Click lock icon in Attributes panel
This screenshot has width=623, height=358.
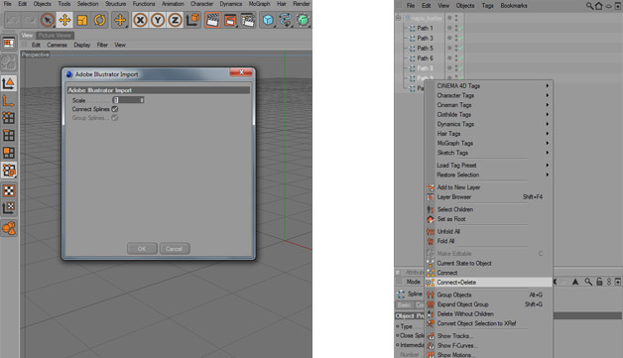coord(599,282)
